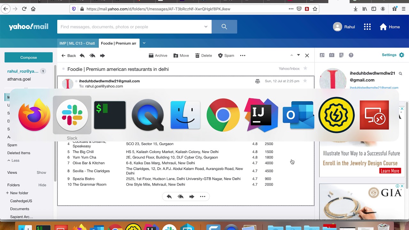Open the CashedgeUS folder
409x230 pixels.
(21, 201)
